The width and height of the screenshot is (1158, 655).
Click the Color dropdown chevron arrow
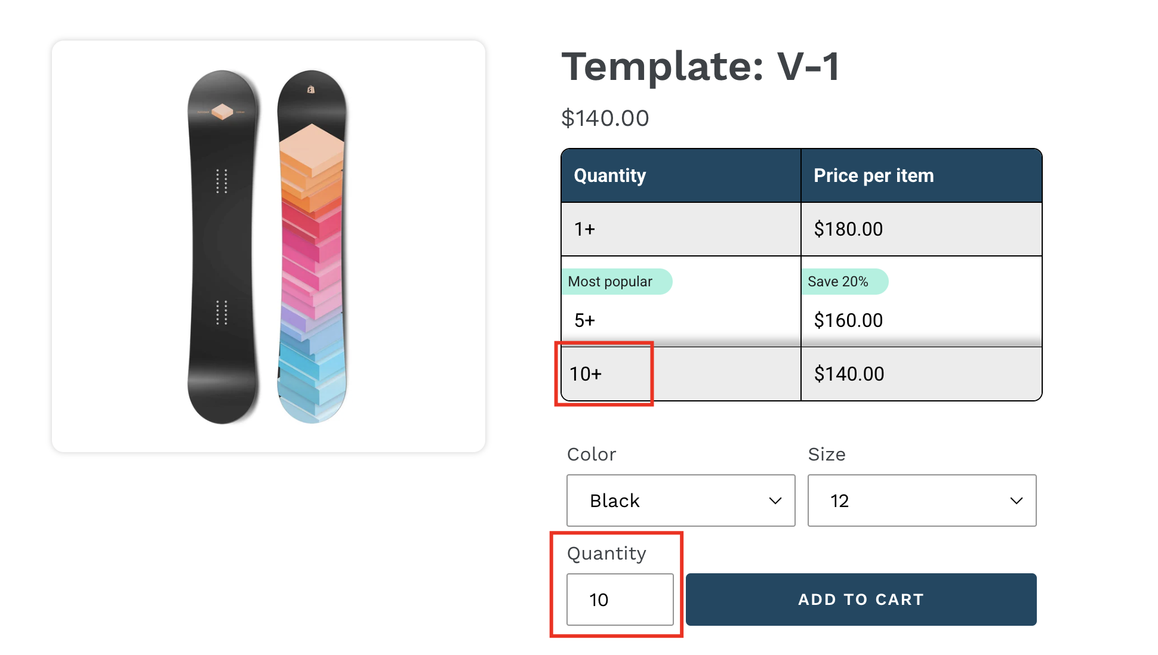click(x=775, y=501)
